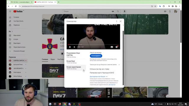Click 'Спільна гра під час стріму' text
This screenshot has height=106, width=189.
click(100, 69)
